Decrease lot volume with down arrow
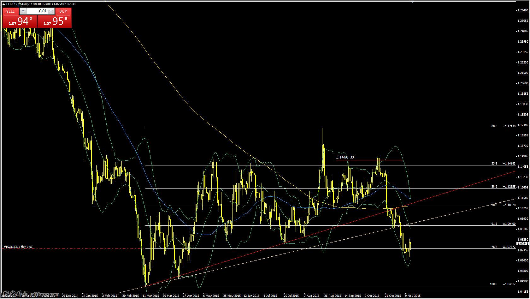The height and width of the screenshot is (299, 530). coord(23,11)
